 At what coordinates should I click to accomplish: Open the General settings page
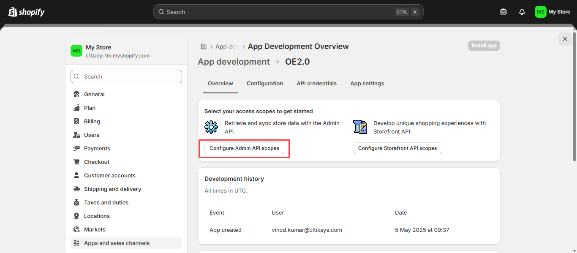tap(94, 94)
